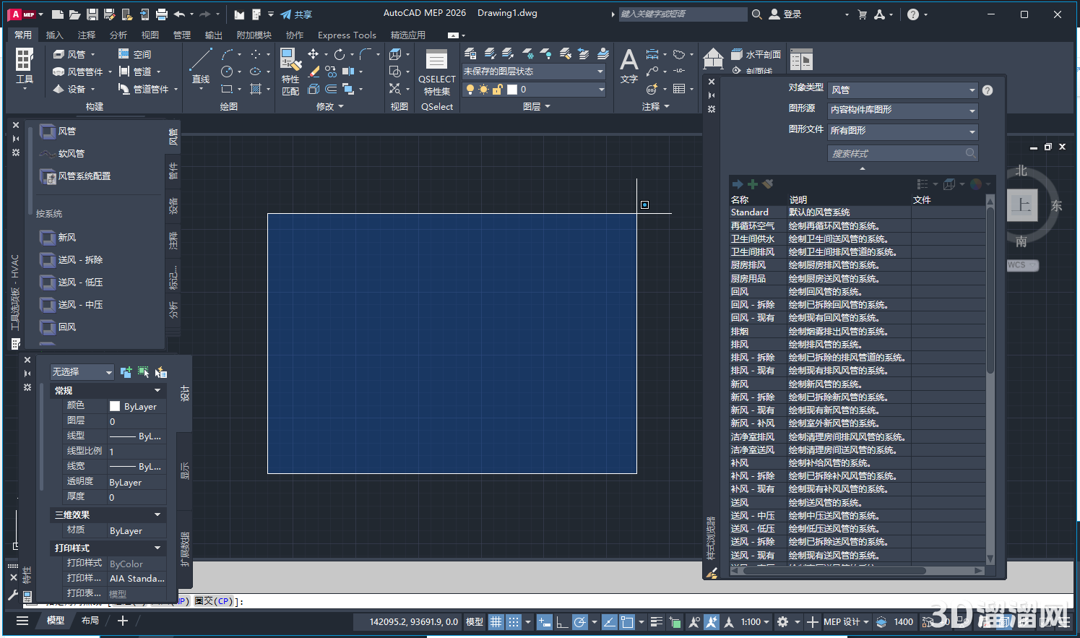Switch to the 布局 layout tab
This screenshot has width=1080, height=638.
pos(90,621)
